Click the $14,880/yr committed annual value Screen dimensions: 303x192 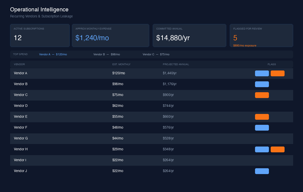click(x=173, y=38)
